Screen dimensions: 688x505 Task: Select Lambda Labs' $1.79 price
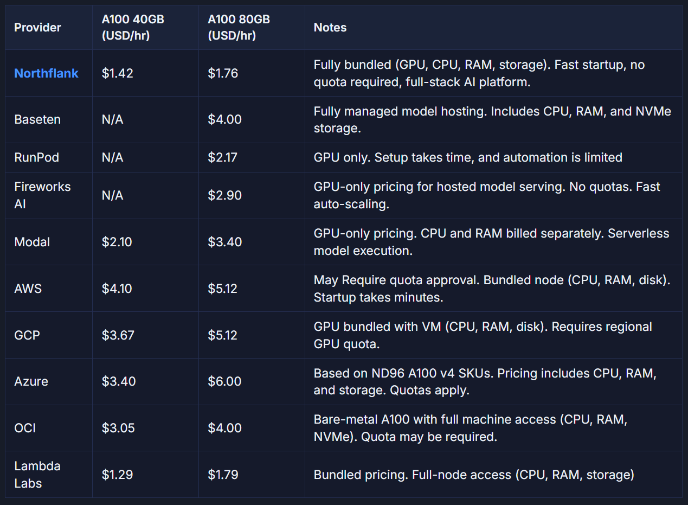point(223,475)
